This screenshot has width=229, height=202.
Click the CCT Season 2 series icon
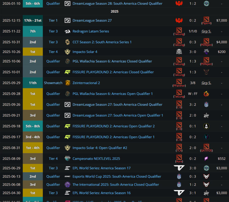68,42
